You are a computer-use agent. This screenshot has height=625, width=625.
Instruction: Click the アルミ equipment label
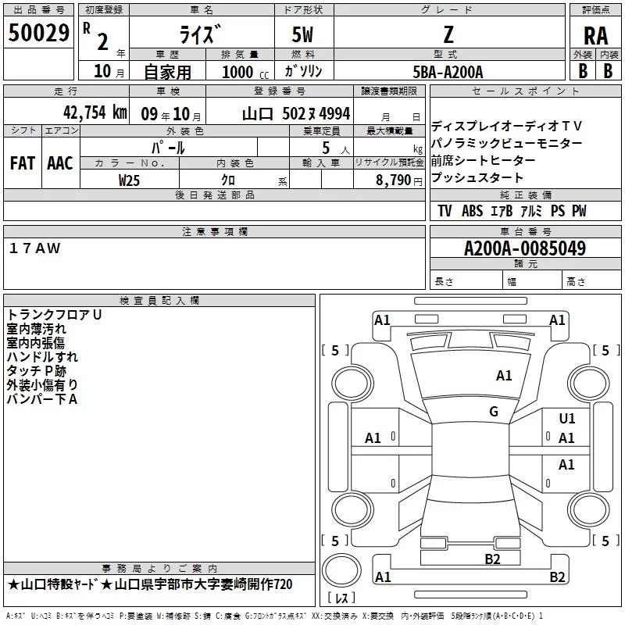click(x=531, y=211)
